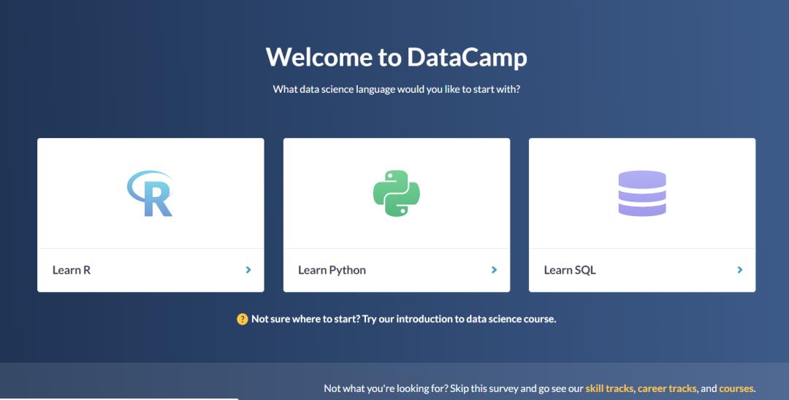Click the data science language question text

coord(397,90)
